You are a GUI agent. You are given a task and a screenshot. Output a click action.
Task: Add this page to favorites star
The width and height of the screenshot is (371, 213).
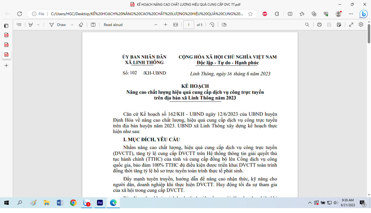(250, 14)
